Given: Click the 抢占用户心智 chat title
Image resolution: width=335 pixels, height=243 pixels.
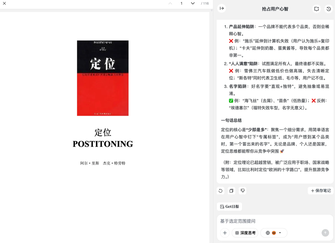Looking at the screenshot, I should click(275, 9).
